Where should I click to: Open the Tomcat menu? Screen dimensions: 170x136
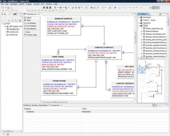pos(36,4)
